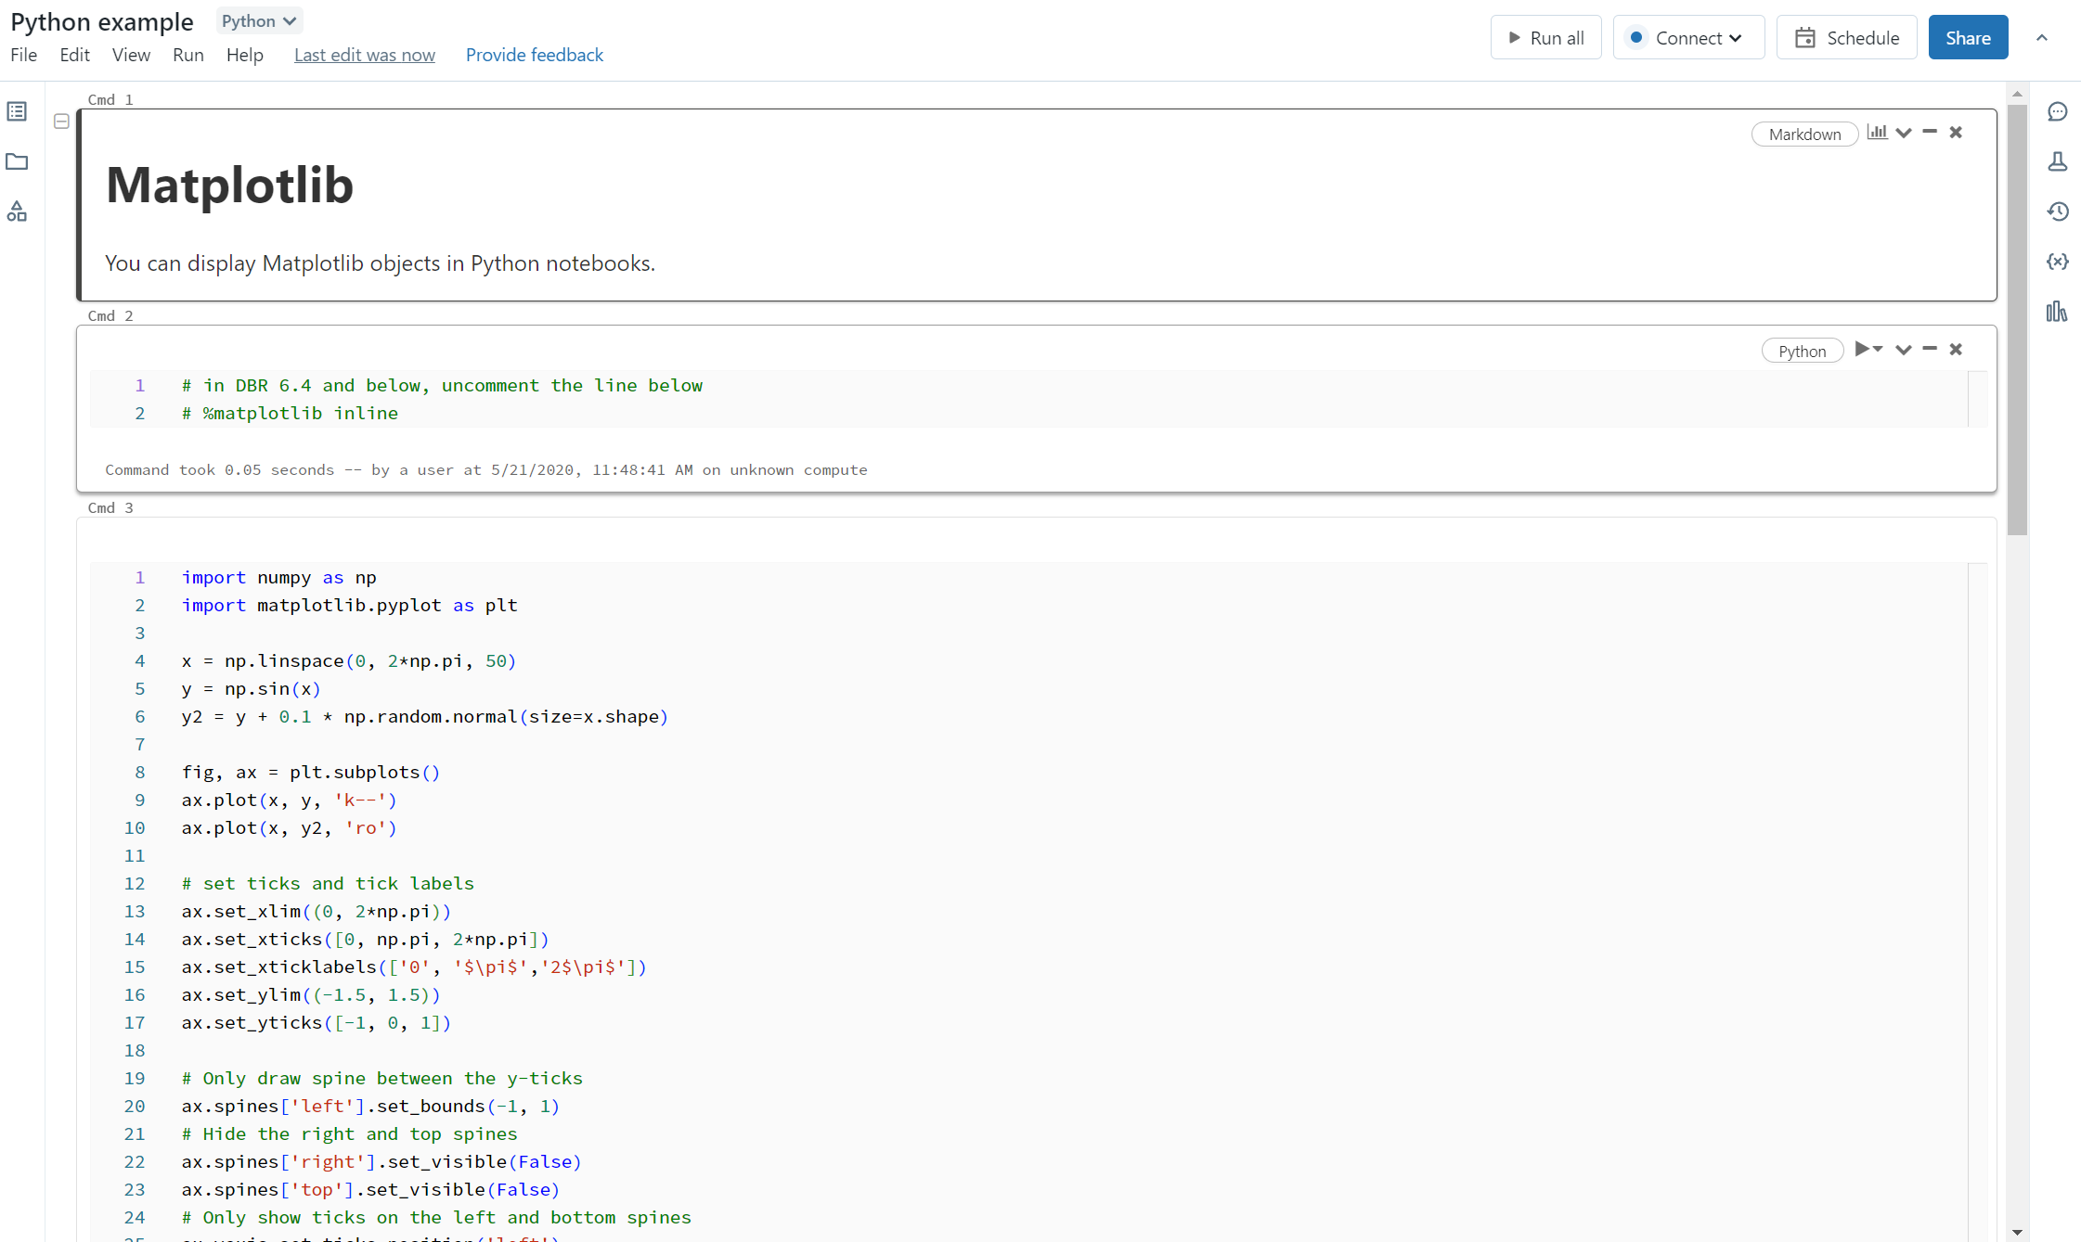Image resolution: width=2081 pixels, height=1242 pixels.
Task: Delete the Cmd 1 Markdown cell
Action: point(1956,133)
